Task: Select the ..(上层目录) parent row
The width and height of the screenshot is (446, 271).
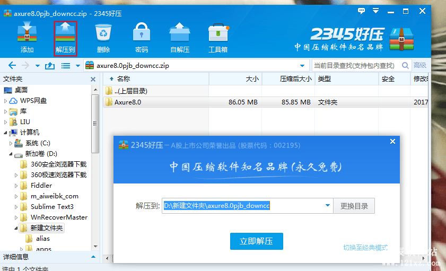Action: pos(265,91)
